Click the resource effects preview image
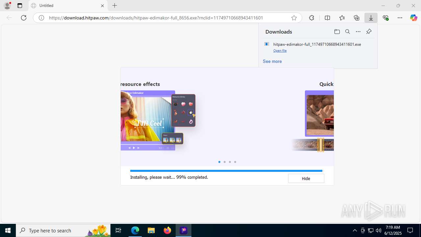 pyautogui.click(x=158, y=120)
